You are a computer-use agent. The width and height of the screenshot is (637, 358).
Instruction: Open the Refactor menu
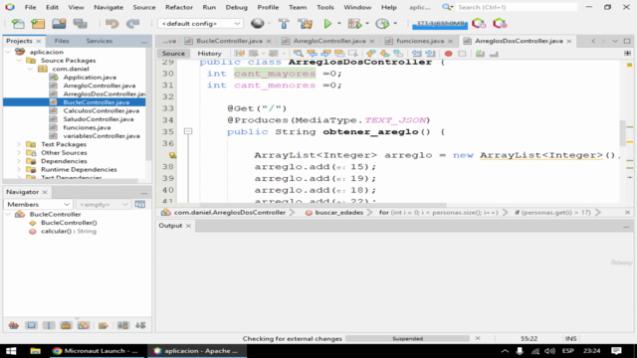179,7
